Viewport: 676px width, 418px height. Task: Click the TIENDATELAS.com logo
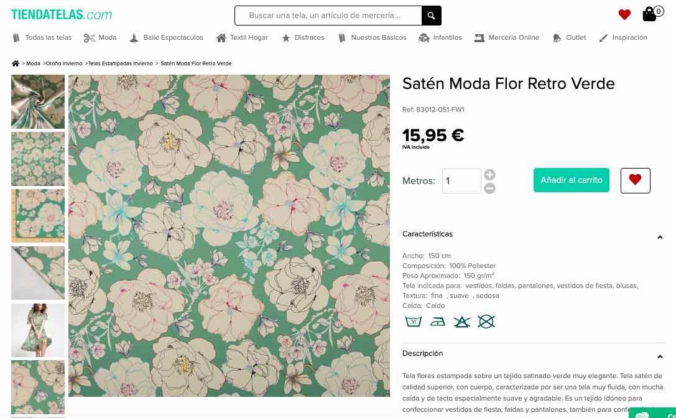[x=62, y=14]
